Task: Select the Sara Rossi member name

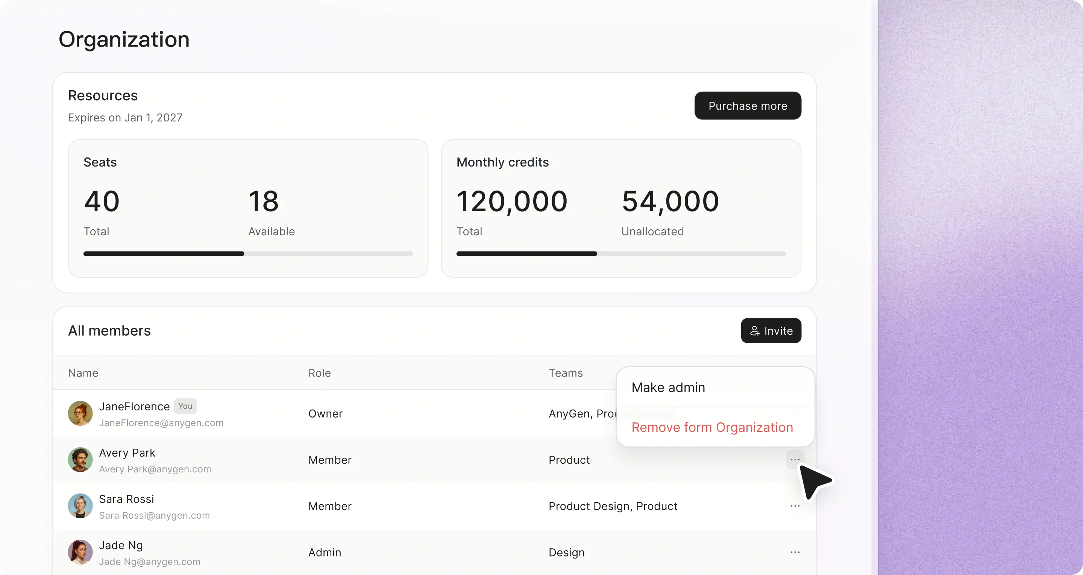Action: pos(127,499)
